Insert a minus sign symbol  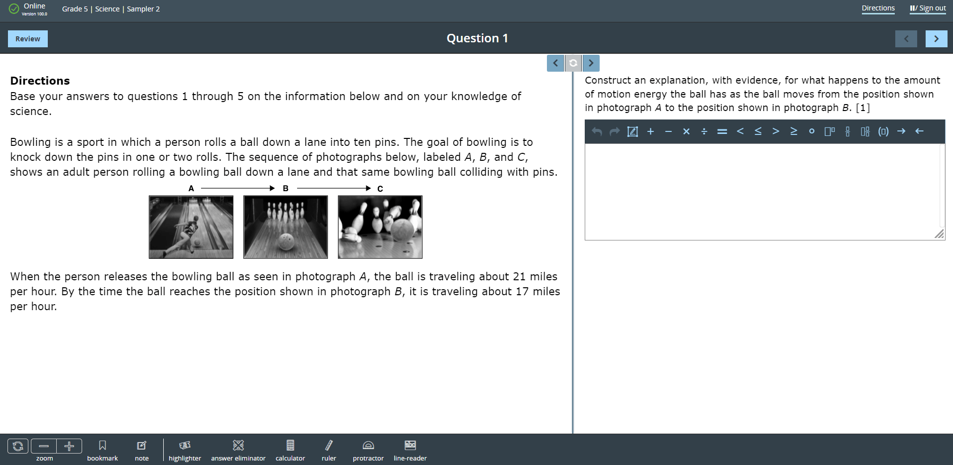pyautogui.click(x=668, y=131)
